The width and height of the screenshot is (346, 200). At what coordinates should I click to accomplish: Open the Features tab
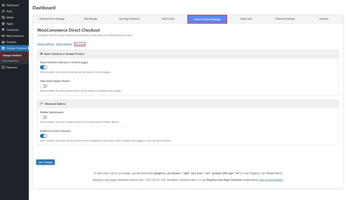click(x=324, y=19)
